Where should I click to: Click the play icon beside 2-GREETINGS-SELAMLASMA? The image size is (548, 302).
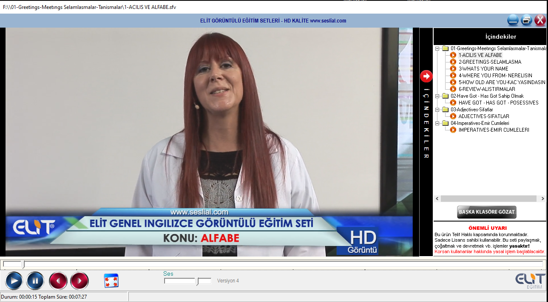pos(453,62)
